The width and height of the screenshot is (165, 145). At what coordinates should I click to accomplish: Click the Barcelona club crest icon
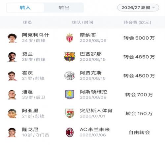70,57
